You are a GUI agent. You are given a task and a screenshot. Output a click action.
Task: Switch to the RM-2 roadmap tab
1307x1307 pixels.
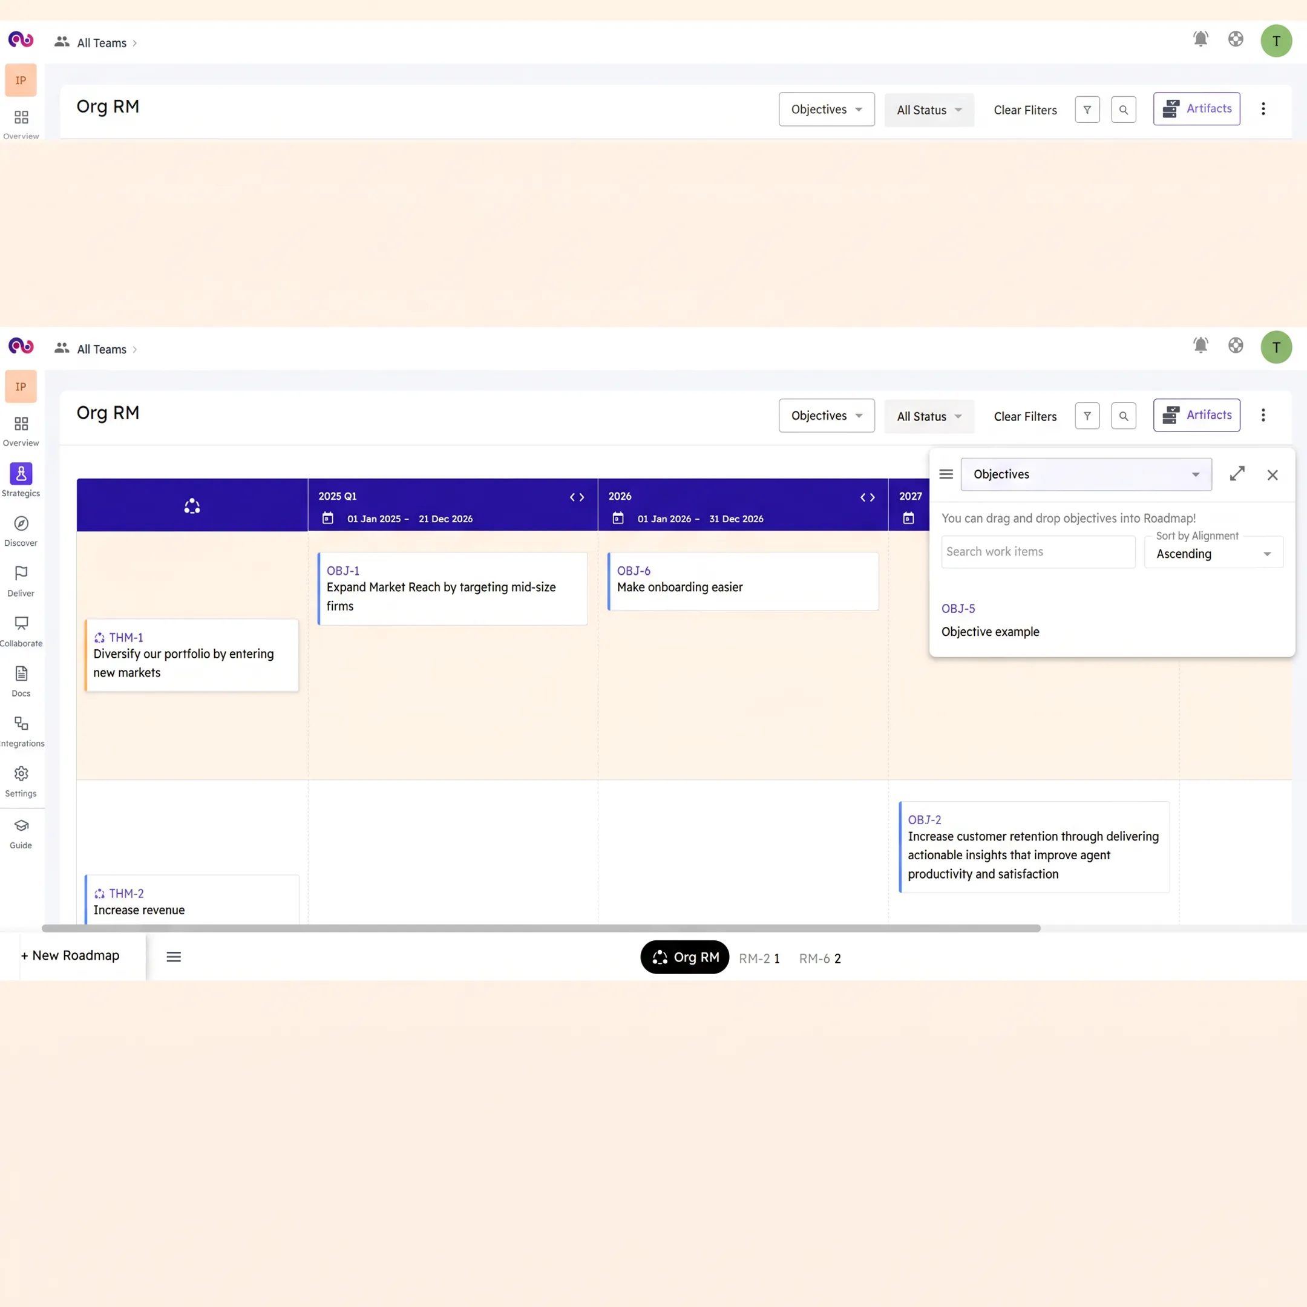pos(759,958)
